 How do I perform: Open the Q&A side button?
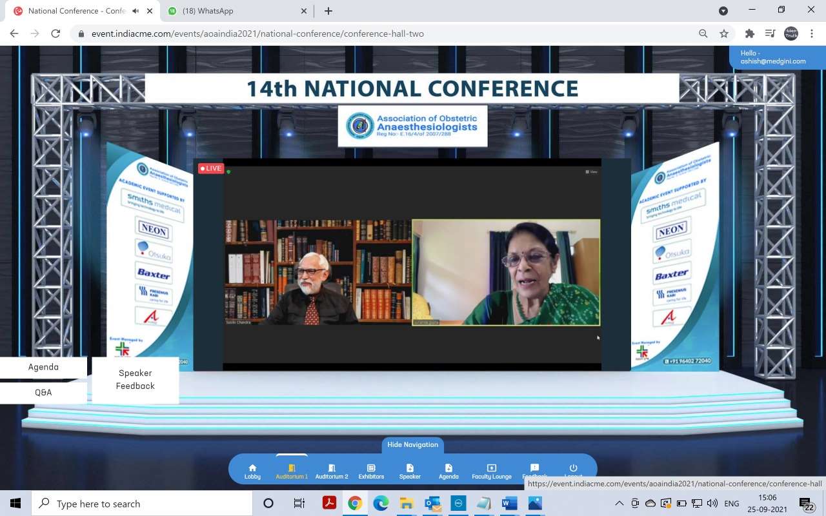click(43, 392)
